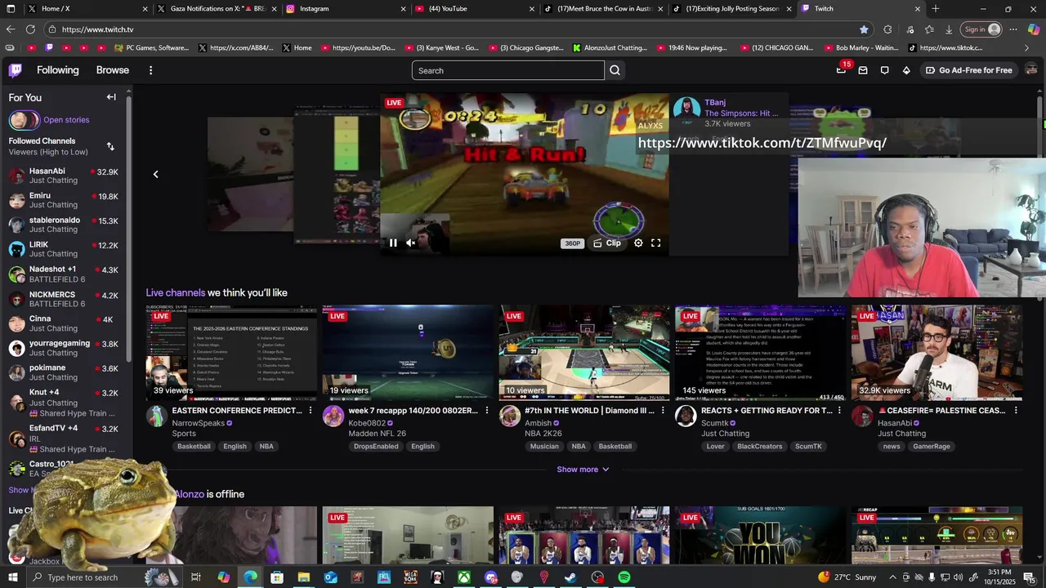Open player settings gear icon
The image size is (1046, 588).
point(638,243)
